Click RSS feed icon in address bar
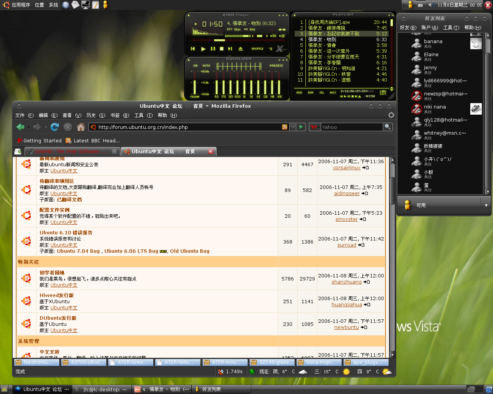 tap(285, 127)
